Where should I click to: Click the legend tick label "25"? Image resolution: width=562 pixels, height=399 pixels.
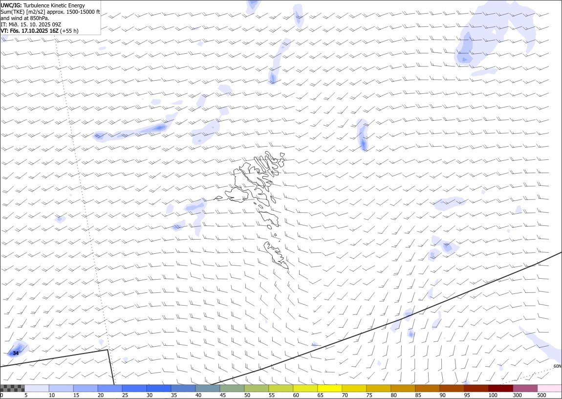coord(125,395)
